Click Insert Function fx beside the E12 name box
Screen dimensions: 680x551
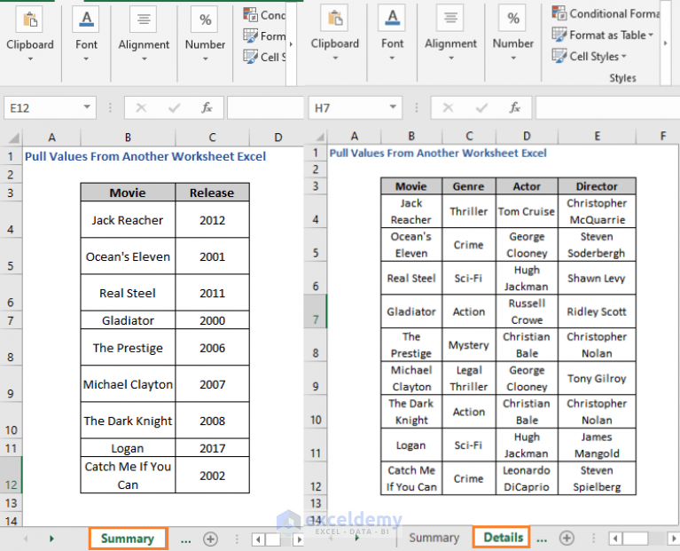tap(207, 107)
